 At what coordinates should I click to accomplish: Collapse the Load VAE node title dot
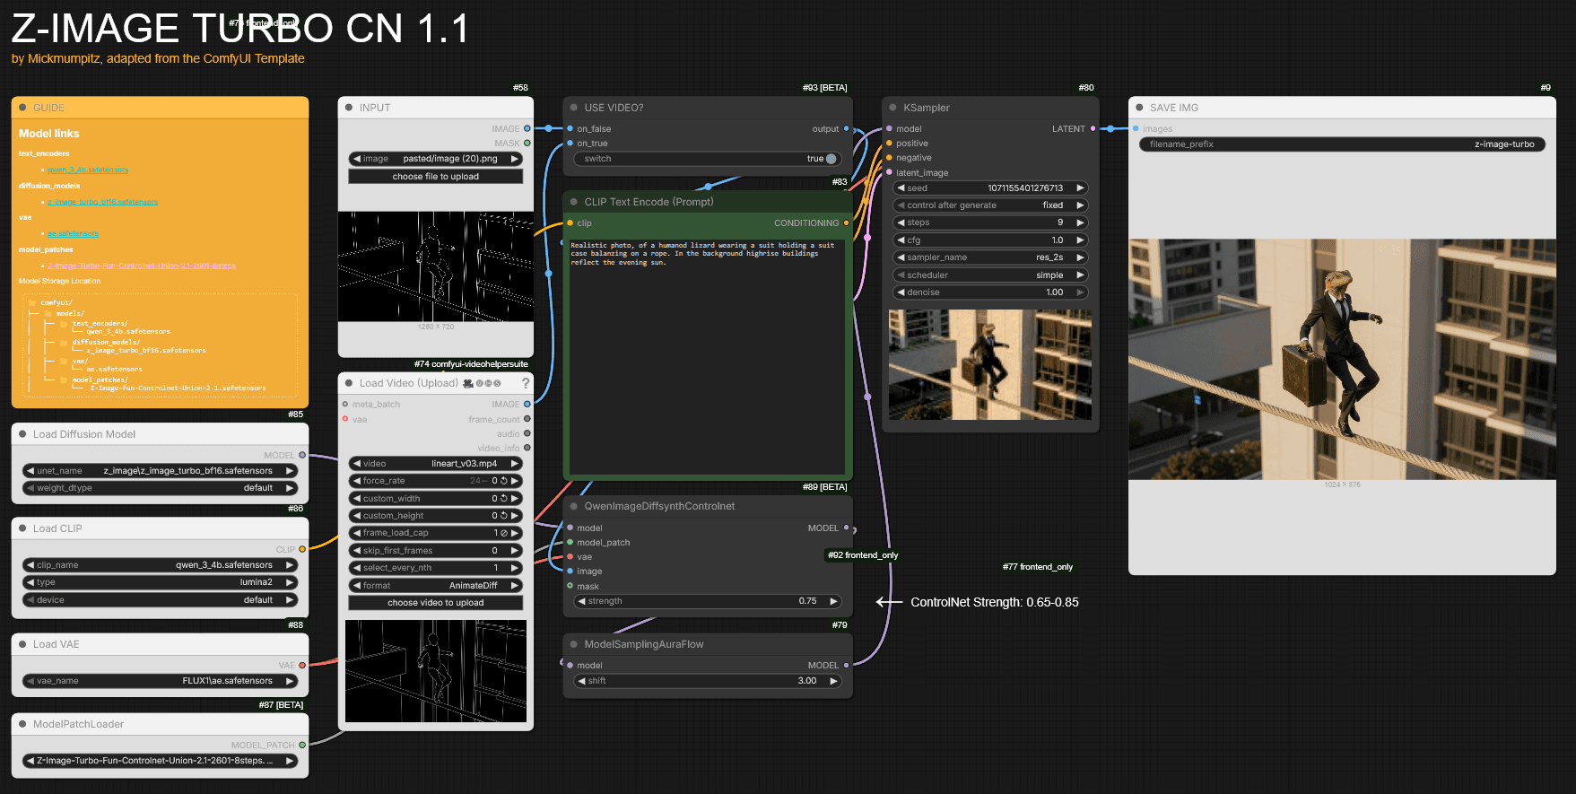22,644
